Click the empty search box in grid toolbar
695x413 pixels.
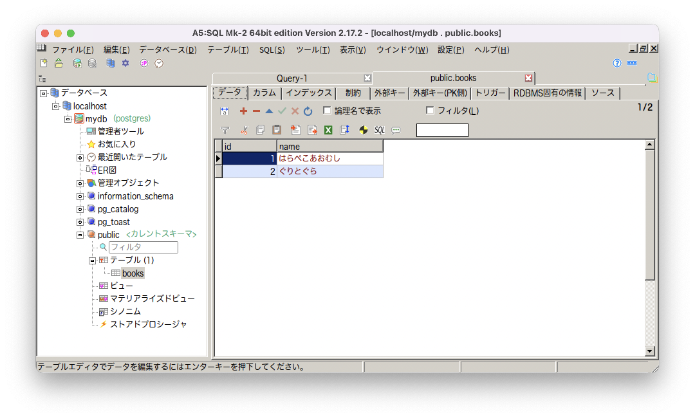click(442, 131)
